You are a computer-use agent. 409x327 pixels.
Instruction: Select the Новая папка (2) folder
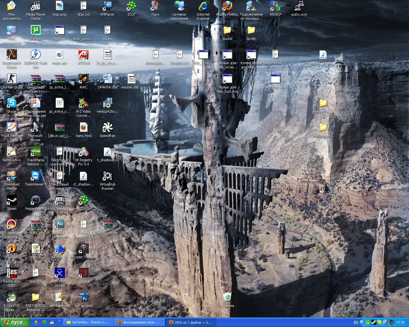pos(323,108)
